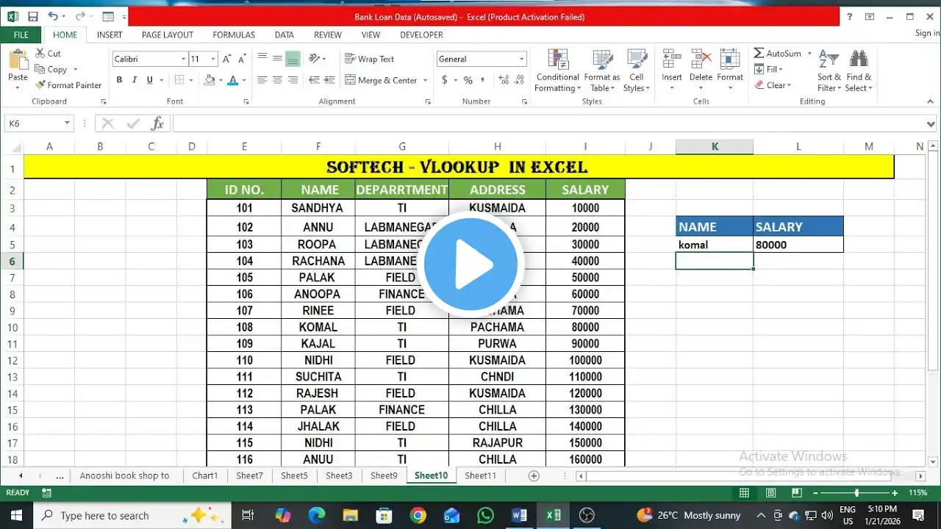
Task: Switch to the INSERT ribbon tab
Action: coord(110,35)
